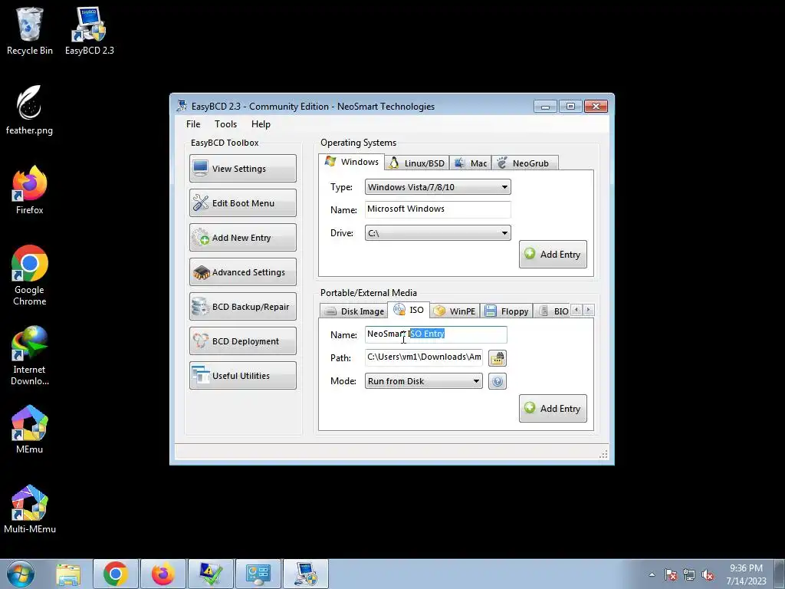Open File Explorer from the taskbar
The width and height of the screenshot is (785, 589).
coord(68,574)
